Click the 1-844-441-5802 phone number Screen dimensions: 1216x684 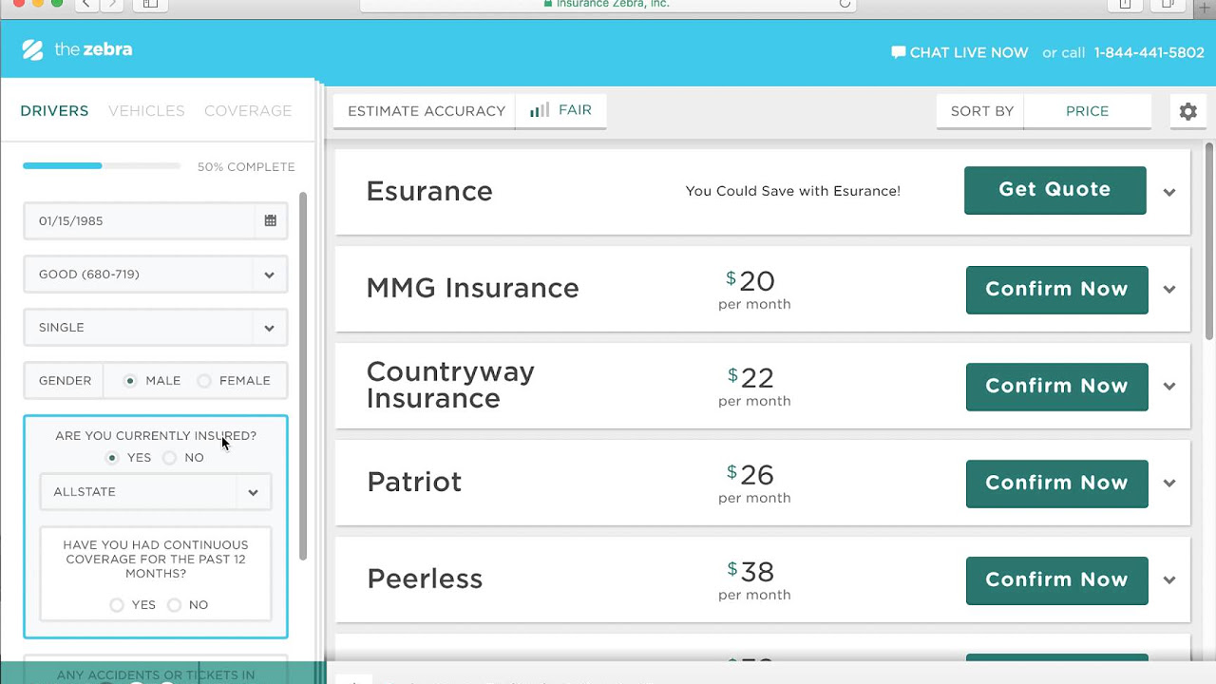pos(1149,53)
